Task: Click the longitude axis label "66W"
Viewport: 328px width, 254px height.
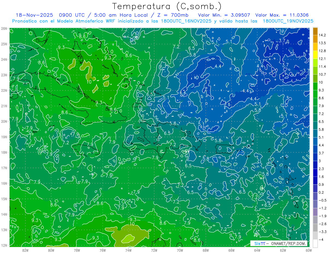Action: coord(232,250)
